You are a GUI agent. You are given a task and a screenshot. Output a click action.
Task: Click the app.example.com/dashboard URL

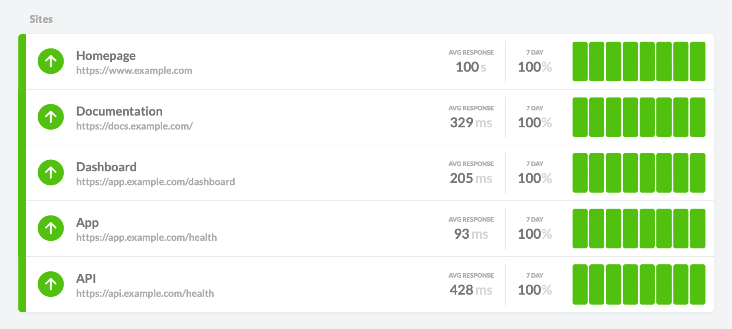click(x=155, y=182)
